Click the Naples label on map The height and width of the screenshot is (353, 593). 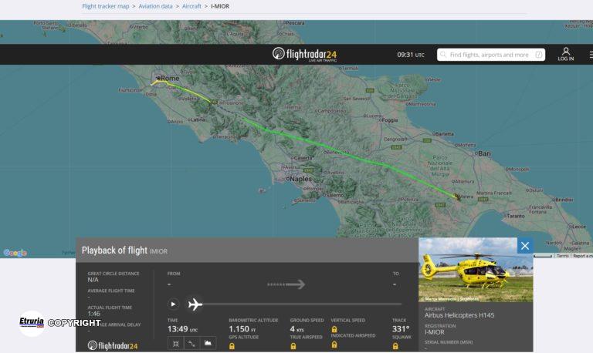(x=300, y=179)
